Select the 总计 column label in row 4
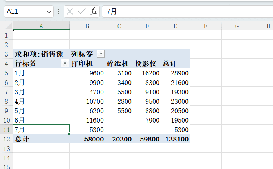This screenshot has width=273, height=169. click(x=175, y=63)
